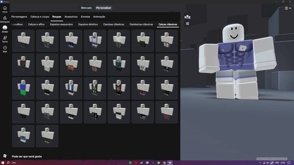The width and height of the screenshot is (294, 165).
Task: Open the Mais menu in sidebar
Action: (5, 49)
